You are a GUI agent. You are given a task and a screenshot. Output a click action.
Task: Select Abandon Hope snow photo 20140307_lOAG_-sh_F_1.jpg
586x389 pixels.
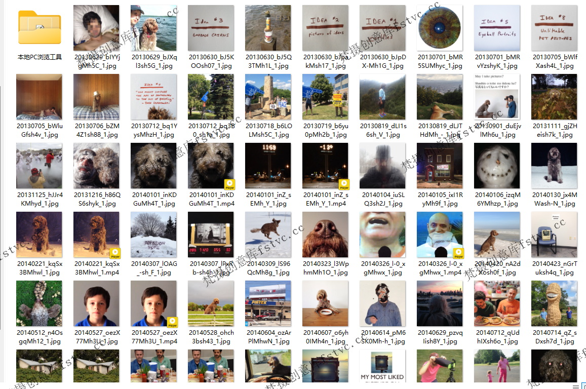click(x=153, y=235)
